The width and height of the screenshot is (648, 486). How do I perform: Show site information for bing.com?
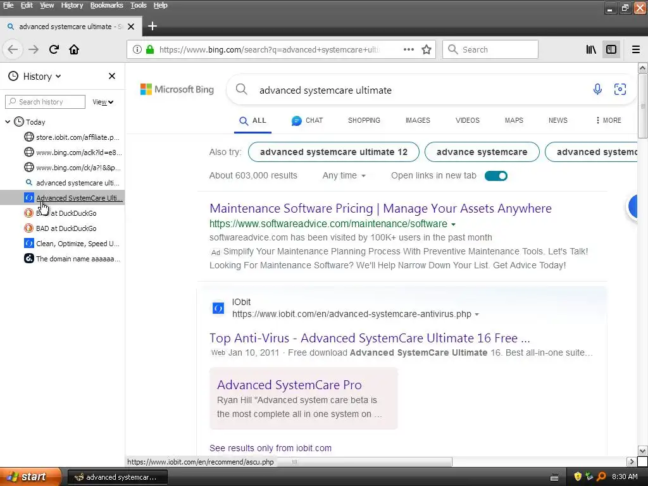coord(137,49)
